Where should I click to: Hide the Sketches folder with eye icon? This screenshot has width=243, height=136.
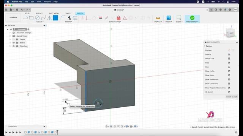point(14,46)
